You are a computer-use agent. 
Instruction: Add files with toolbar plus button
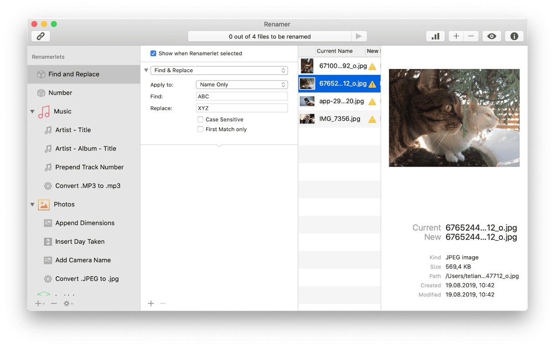click(x=456, y=37)
